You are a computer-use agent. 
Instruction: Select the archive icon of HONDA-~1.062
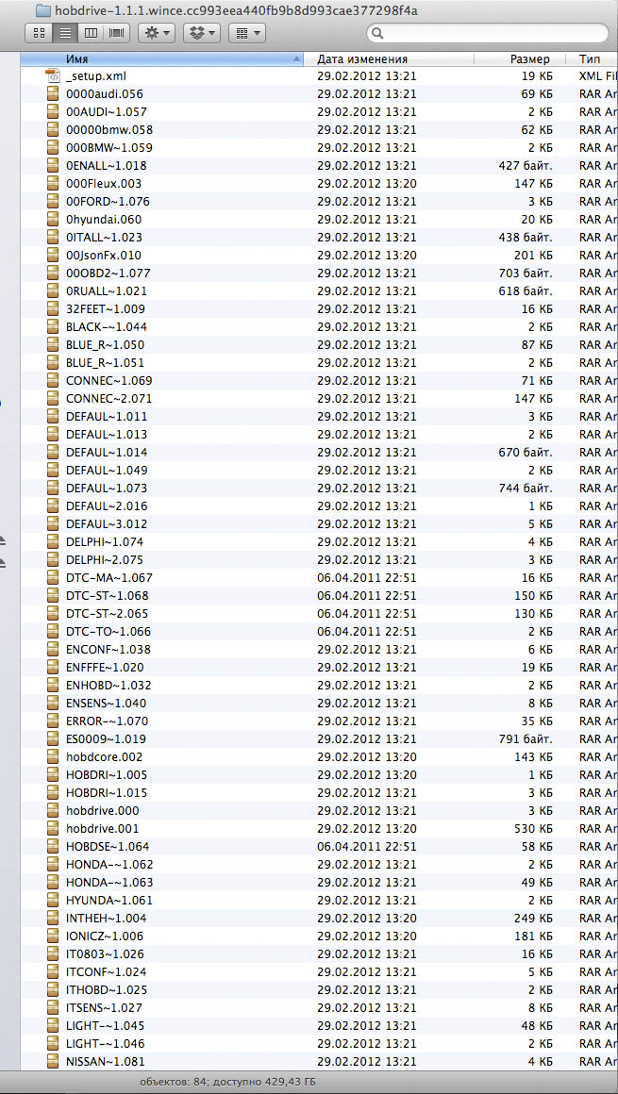click(54, 865)
